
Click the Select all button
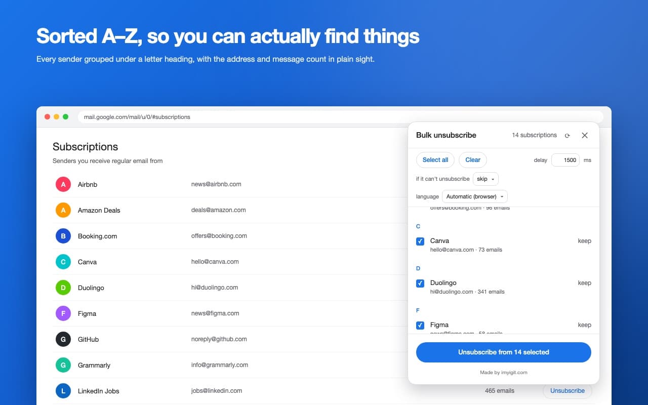(435, 160)
